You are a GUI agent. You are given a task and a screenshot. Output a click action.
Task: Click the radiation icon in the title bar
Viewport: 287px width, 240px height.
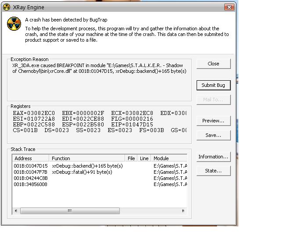point(7,7)
